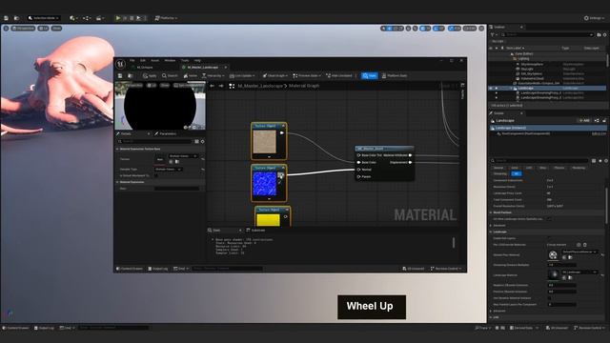The height and width of the screenshot is (343, 610).
Task: Open the Sampler Type dropdown
Action: [168, 170]
